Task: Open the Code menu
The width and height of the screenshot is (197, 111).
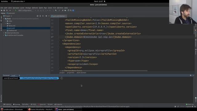Action: pos(22,8)
